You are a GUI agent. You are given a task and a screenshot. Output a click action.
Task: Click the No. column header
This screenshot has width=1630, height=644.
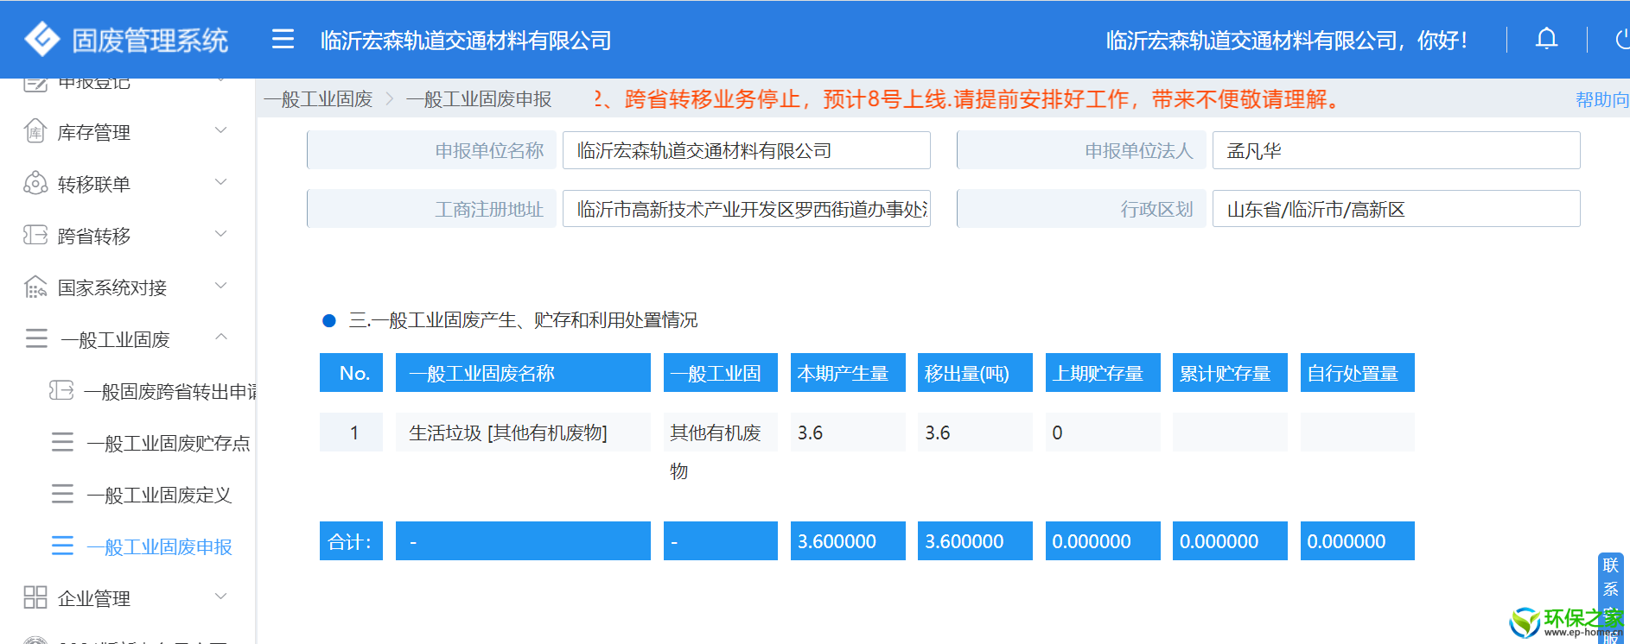tap(352, 373)
